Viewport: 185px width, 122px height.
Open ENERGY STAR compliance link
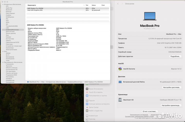click(139, 116)
